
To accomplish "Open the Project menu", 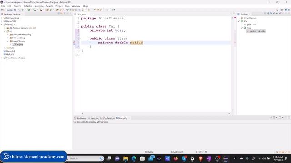I will tap(59, 6).
